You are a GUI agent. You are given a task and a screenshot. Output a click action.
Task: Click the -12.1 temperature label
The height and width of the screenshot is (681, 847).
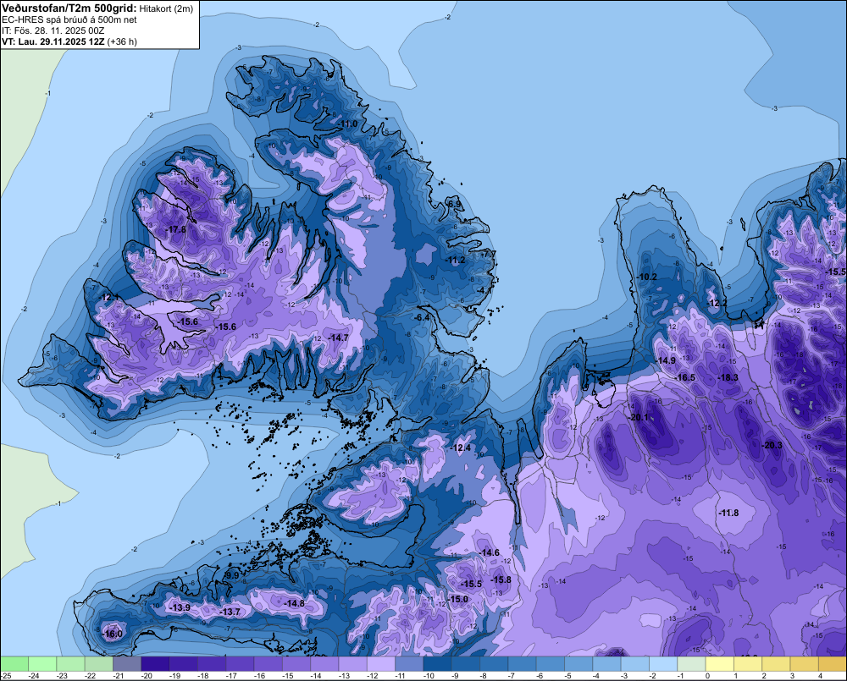pos(109,297)
